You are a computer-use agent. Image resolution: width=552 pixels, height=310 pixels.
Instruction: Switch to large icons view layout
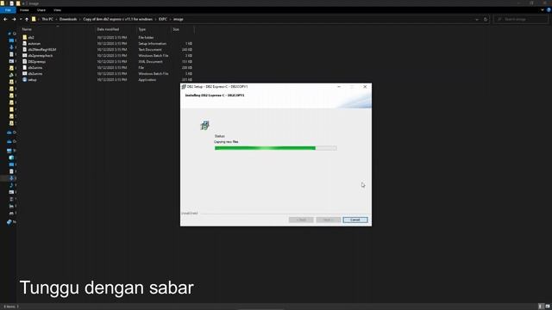tap(548, 307)
